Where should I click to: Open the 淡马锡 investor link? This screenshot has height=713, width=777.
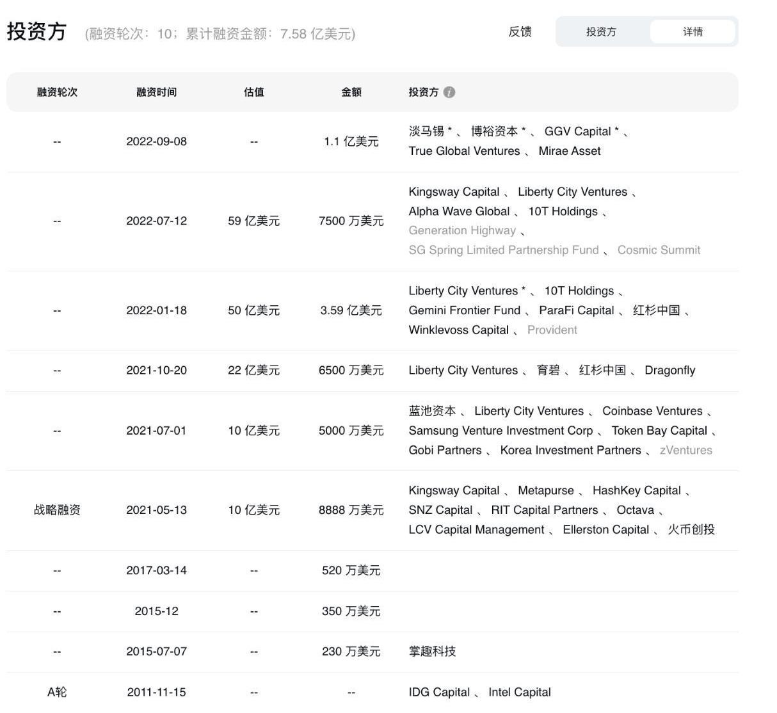pyautogui.click(x=426, y=131)
